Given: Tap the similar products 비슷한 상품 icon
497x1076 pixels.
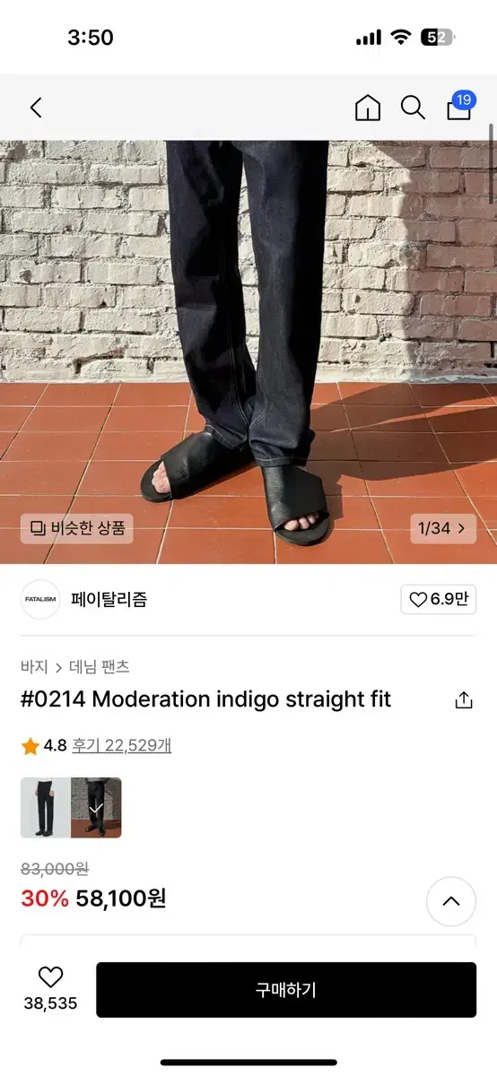Looking at the screenshot, I should 38,528.
